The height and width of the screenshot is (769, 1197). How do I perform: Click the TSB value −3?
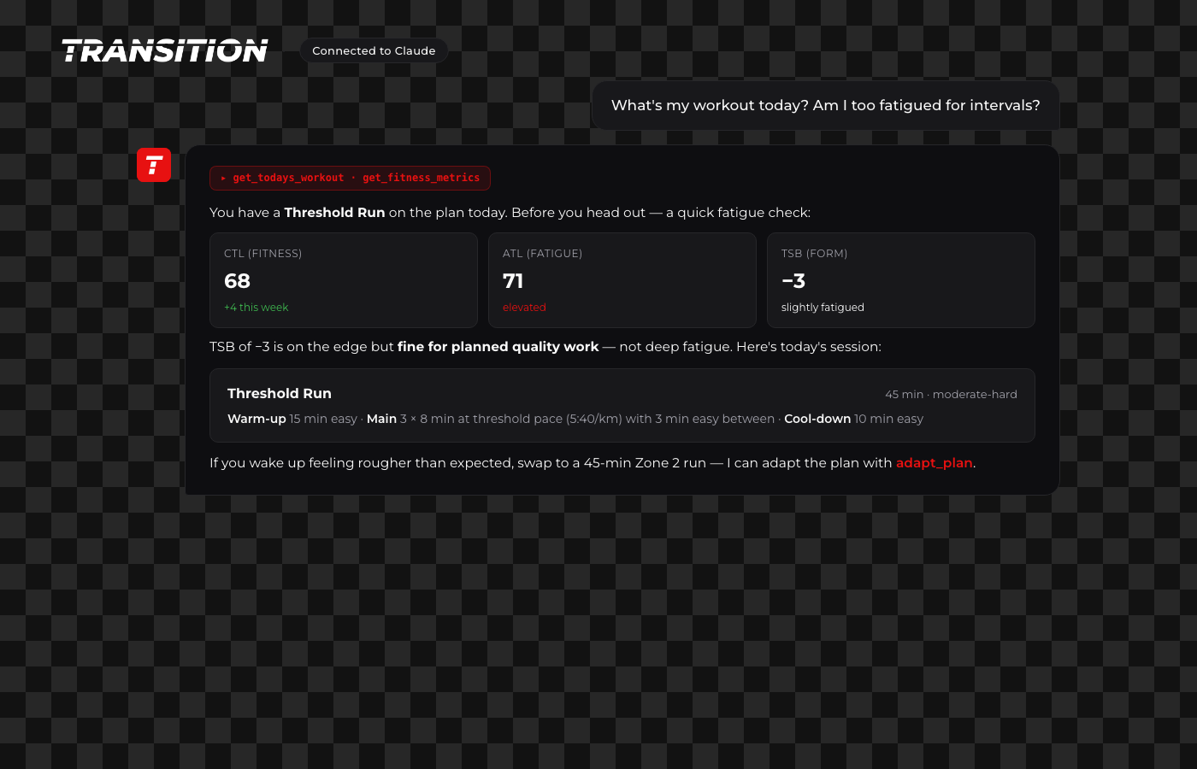(x=793, y=281)
